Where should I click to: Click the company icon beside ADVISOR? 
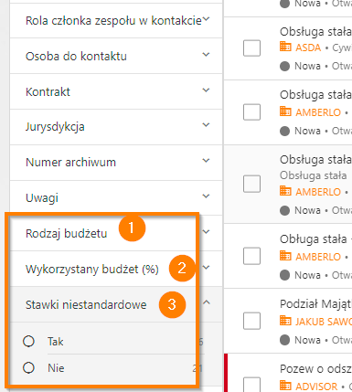point(285,386)
